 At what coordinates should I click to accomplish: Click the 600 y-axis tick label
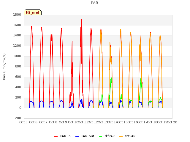(18, 77)
